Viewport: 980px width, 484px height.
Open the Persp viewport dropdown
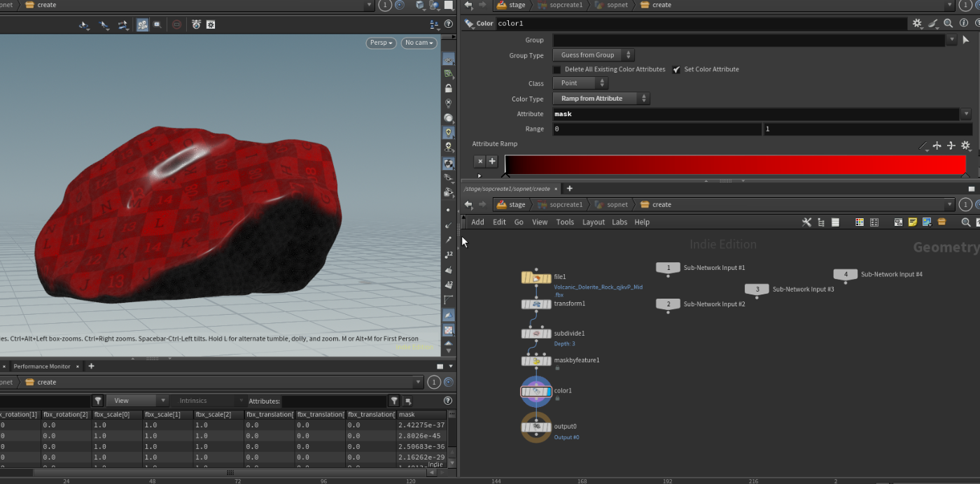pyautogui.click(x=381, y=43)
